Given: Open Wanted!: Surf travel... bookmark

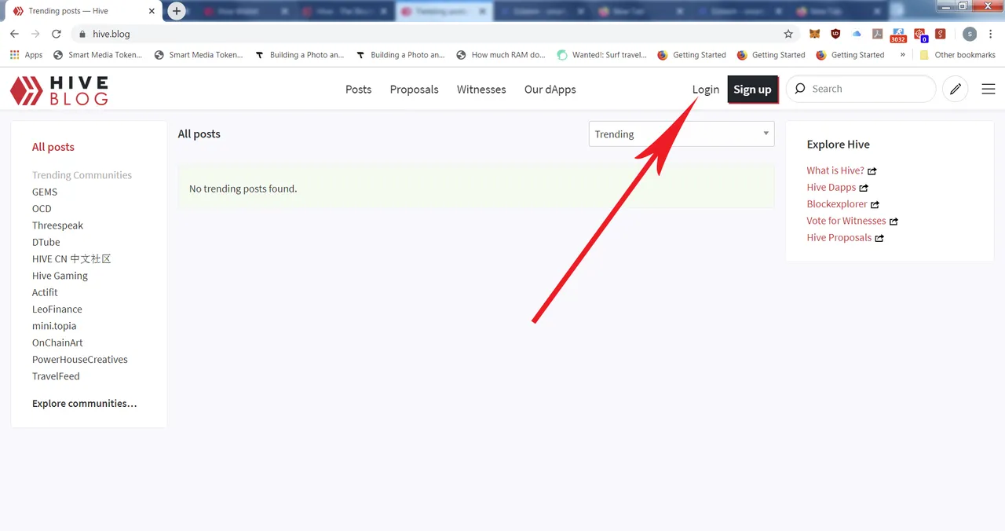Looking at the screenshot, I should click(601, 55).
